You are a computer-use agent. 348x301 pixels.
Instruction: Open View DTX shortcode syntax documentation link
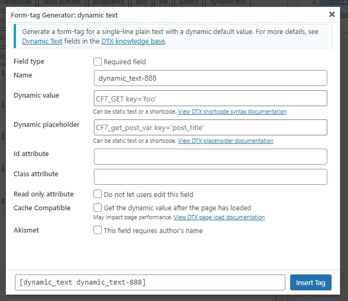[232, 111]
